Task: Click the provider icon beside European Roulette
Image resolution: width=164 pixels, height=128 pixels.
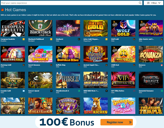Action: (x=24, y=39)
